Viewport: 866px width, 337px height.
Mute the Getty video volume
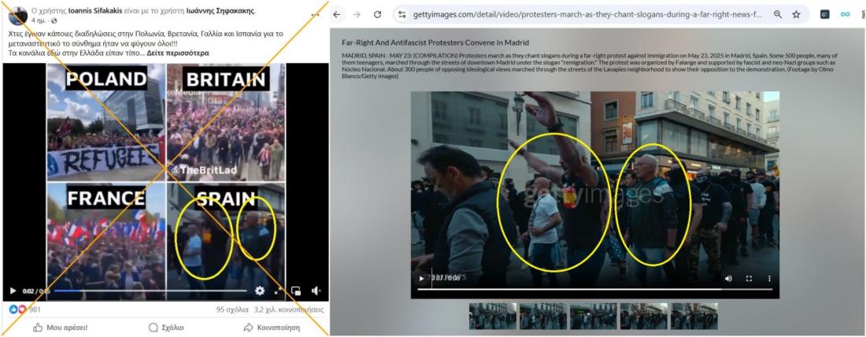[x=728, y=279]
